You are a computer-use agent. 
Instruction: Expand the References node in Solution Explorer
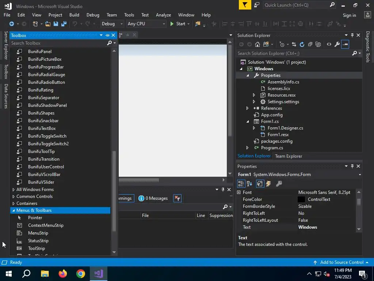pos(247,108)
